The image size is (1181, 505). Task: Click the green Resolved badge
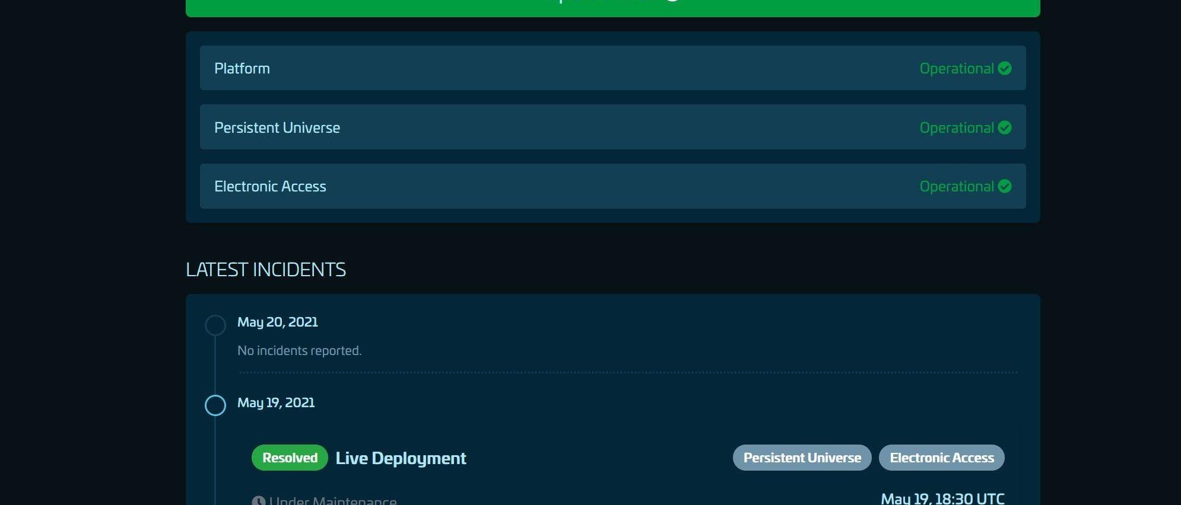[x=290, y=458]
